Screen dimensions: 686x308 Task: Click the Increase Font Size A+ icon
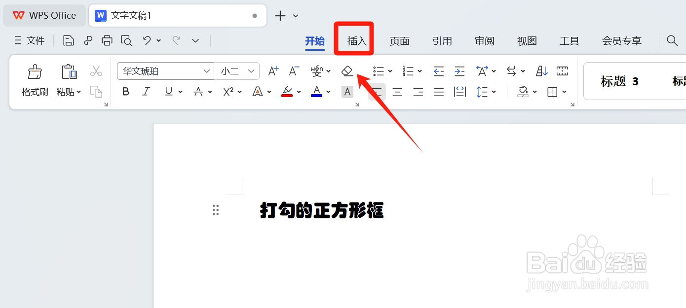point(272,71)
